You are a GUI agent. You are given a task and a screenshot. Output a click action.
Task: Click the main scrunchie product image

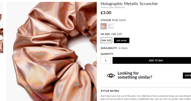52,51
